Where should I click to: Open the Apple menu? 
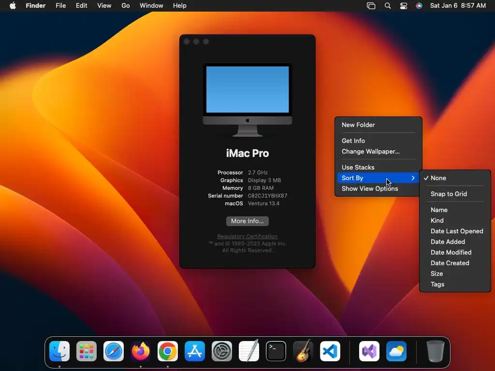(x=13, y=6)
